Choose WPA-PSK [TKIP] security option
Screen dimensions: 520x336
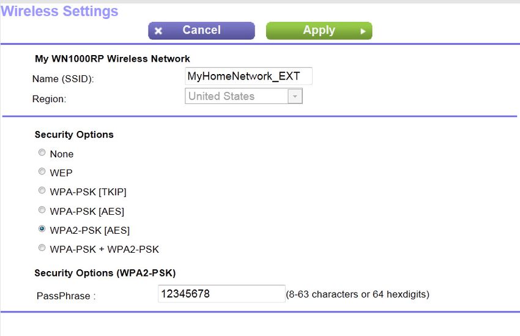tap(42, 190)
